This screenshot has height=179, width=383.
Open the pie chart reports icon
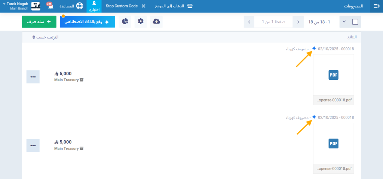pos(125,22)
